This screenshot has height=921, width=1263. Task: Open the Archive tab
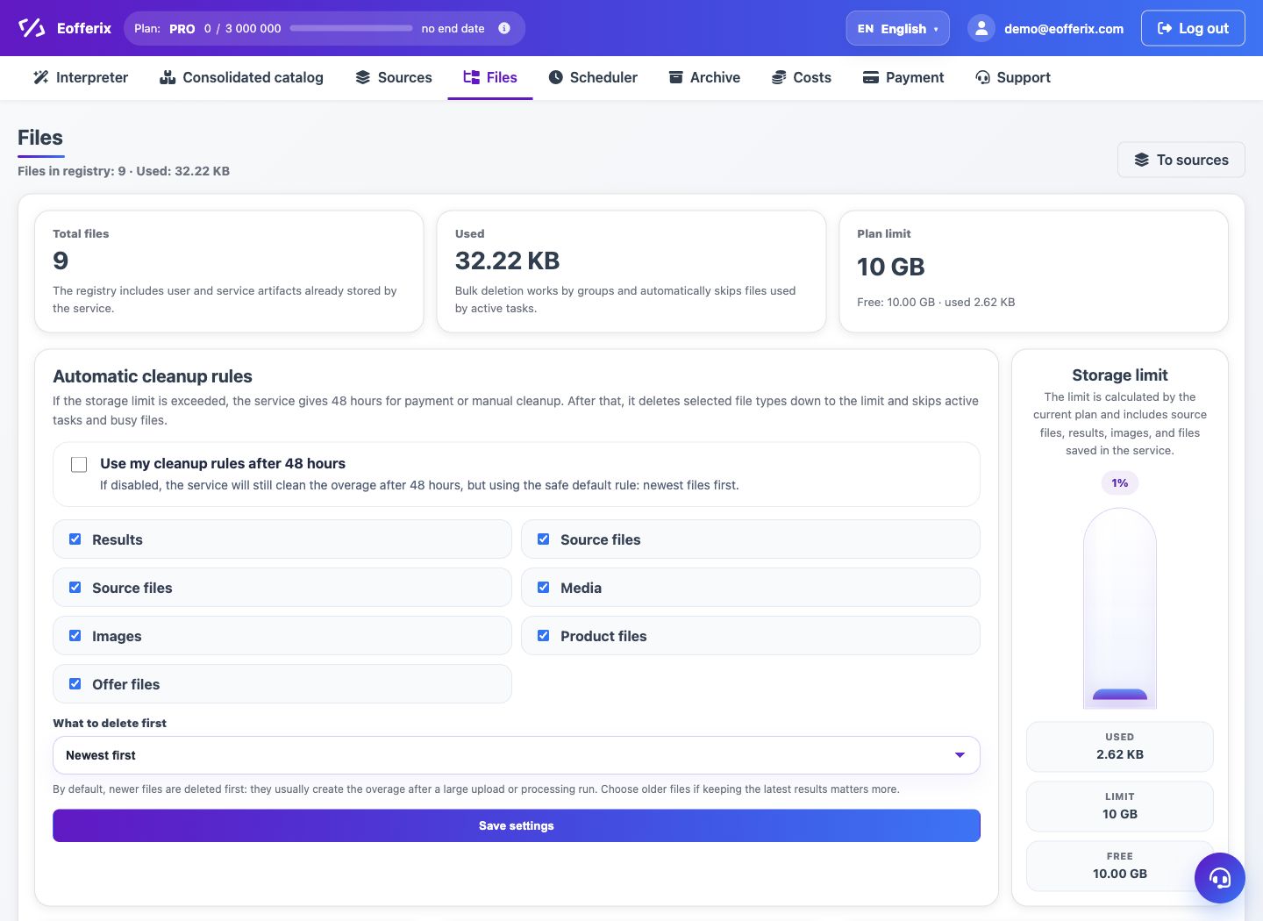(704, 77)
